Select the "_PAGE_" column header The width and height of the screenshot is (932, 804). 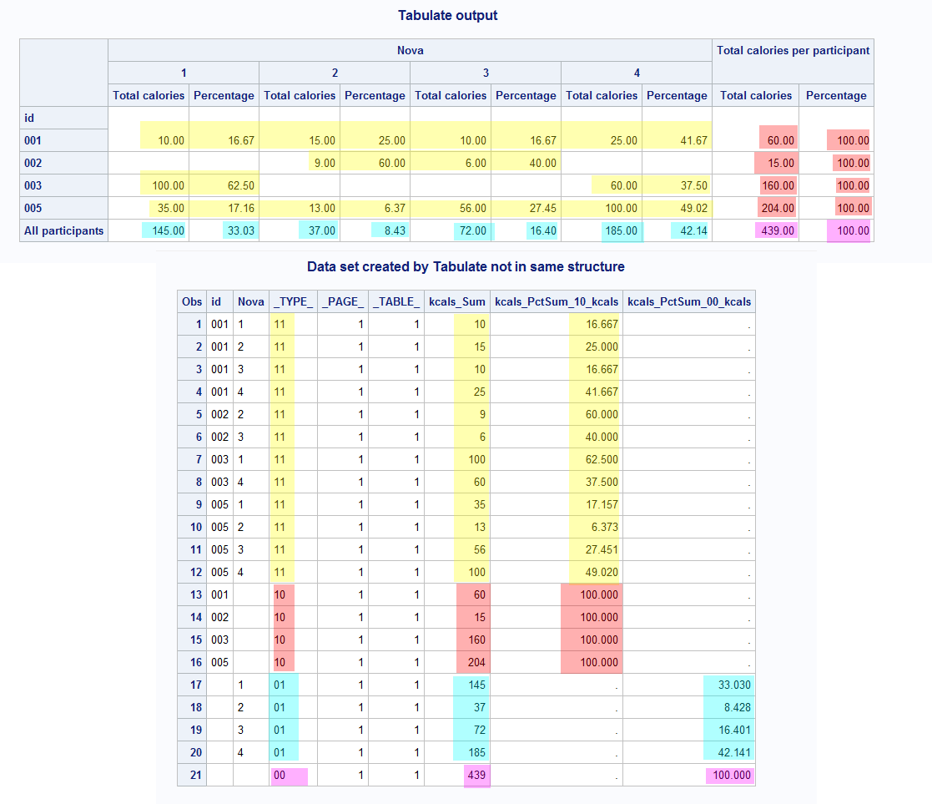point(342,301)
